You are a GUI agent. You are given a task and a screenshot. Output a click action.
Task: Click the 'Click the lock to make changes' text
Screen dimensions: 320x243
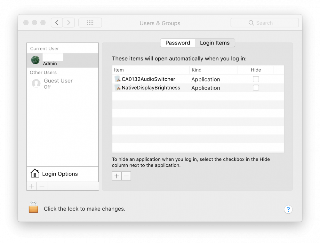84,209
